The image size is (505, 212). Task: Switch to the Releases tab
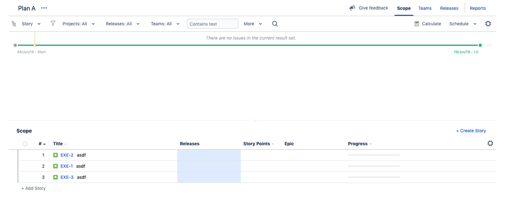(449, 9)
